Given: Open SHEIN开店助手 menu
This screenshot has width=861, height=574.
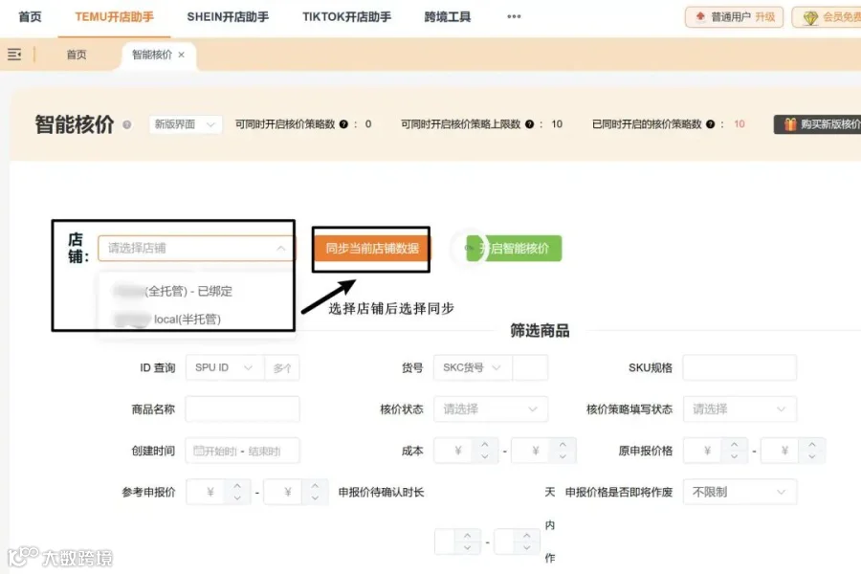Looking at the screenshot, I should (x=228, y=17).
